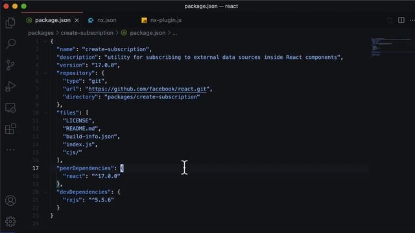Collapse the devDependencies fold on line 20

click(45, 192)
